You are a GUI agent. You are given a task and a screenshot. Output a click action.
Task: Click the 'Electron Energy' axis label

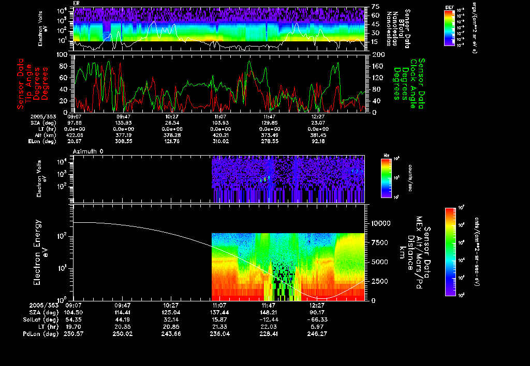[x=37, y=252]
